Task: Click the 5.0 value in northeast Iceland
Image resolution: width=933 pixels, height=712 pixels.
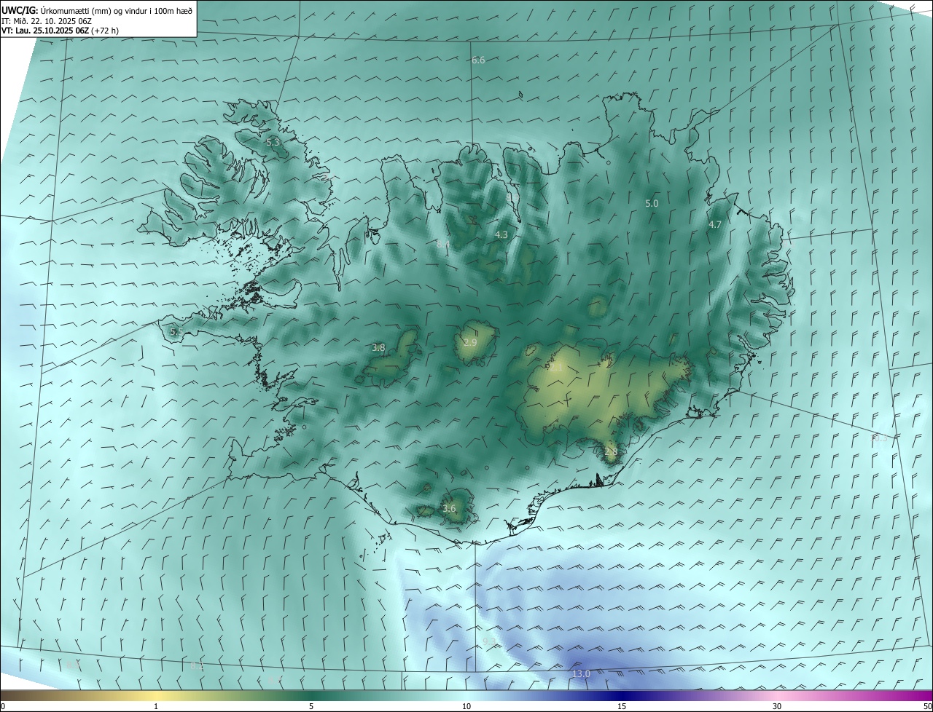Action: pyautogui.click(x=652, y=204)
